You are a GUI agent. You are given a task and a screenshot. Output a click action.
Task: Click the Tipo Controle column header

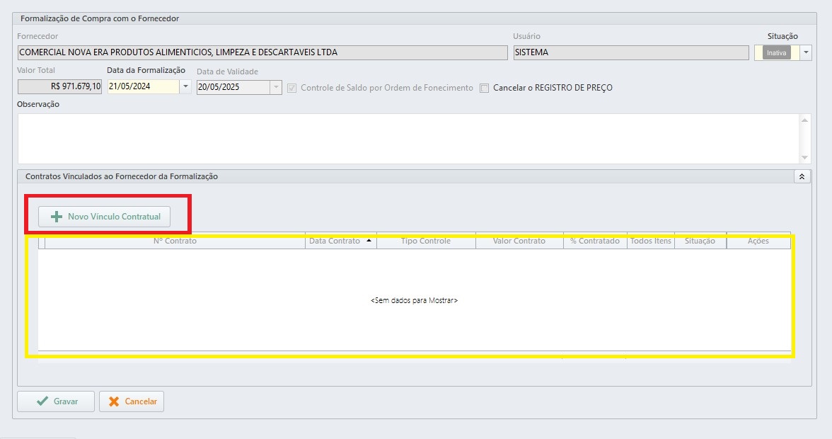pyautogui.click(x=425, y=241)
